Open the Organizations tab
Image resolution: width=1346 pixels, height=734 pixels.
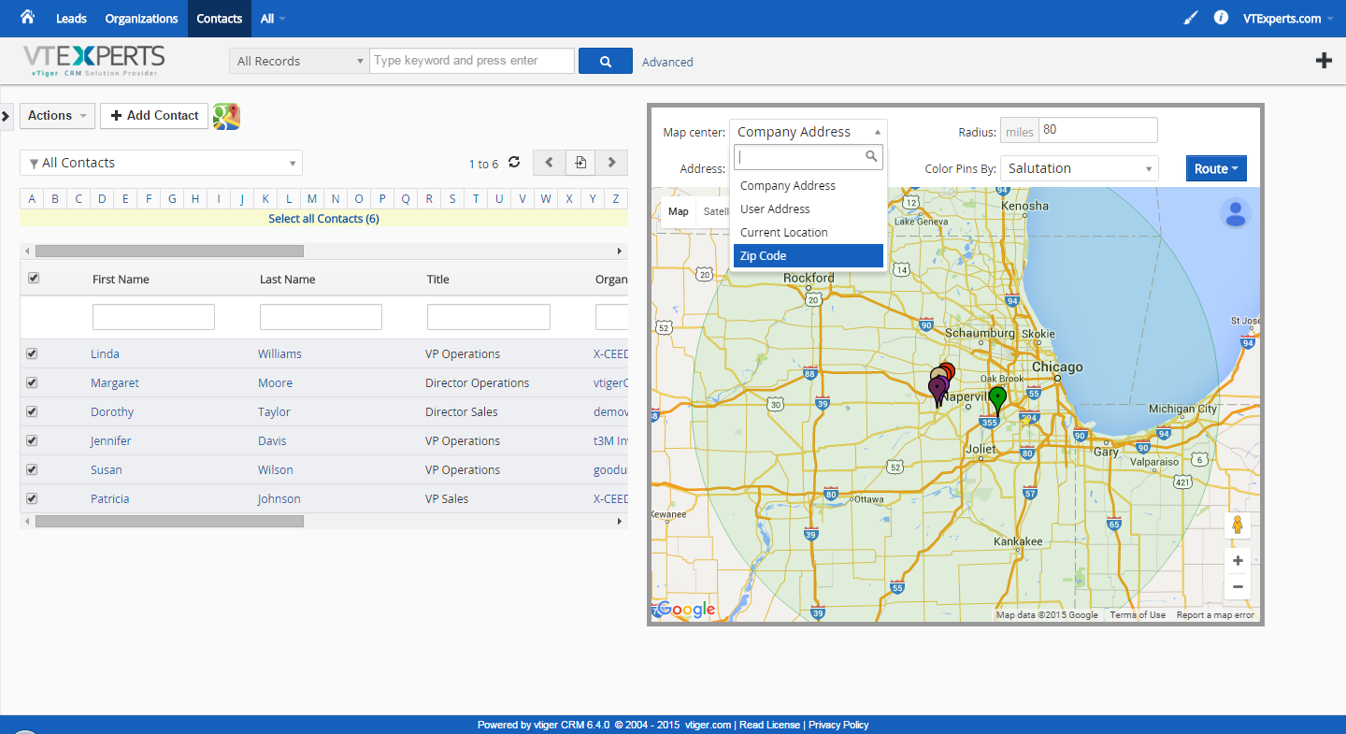141,19
